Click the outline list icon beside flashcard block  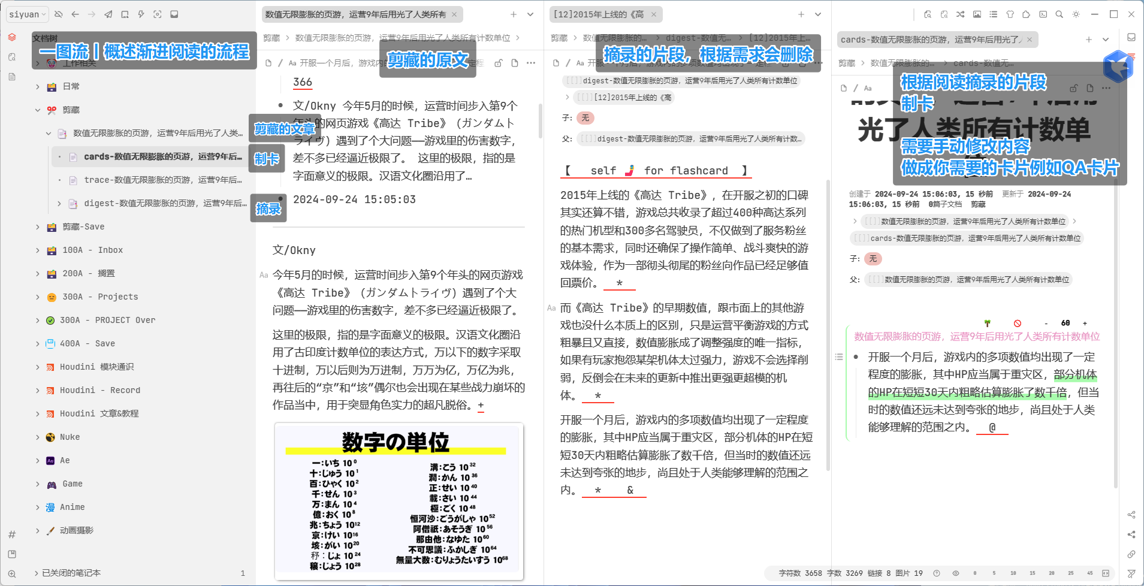[x=839, y=357]
